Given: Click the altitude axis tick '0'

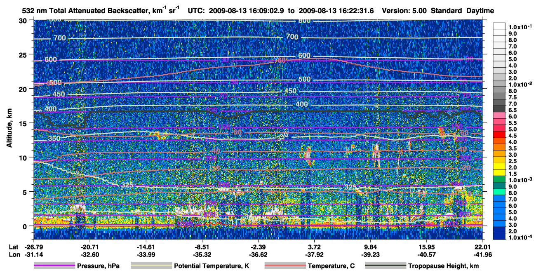Looking at the screenshot, I should click(26, 226).
